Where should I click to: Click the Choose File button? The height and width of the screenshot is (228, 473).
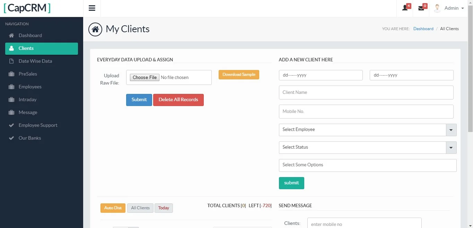[145, 77]
